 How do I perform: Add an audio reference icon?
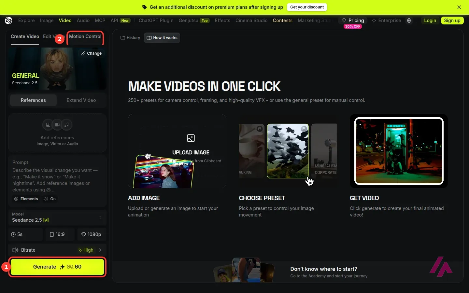point(66,125)
